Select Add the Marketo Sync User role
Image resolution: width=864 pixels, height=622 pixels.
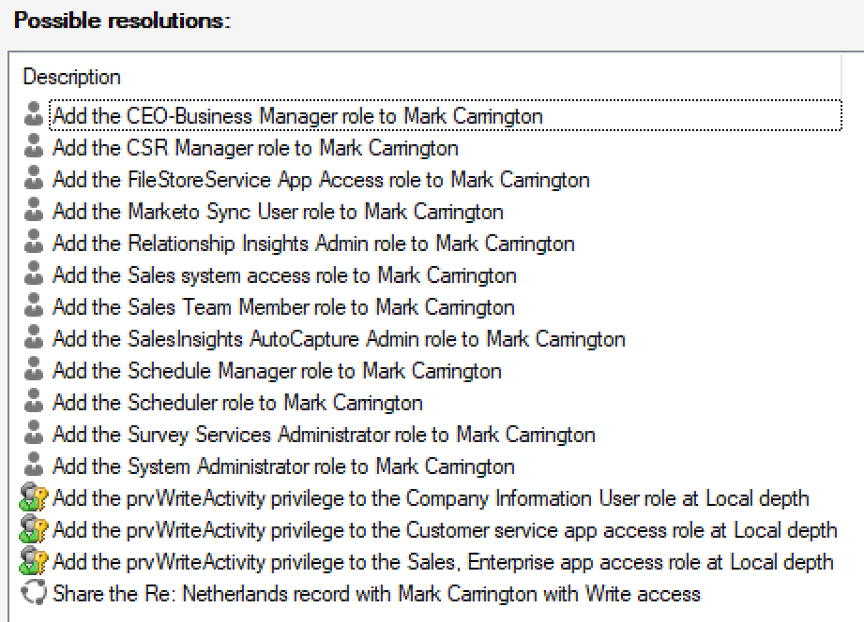coord(278,212)
